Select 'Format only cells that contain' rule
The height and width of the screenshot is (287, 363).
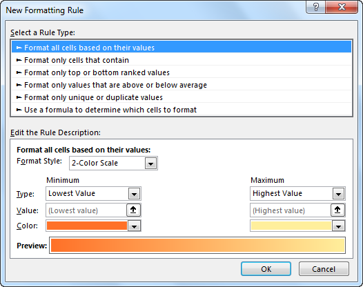click(181, 60)
